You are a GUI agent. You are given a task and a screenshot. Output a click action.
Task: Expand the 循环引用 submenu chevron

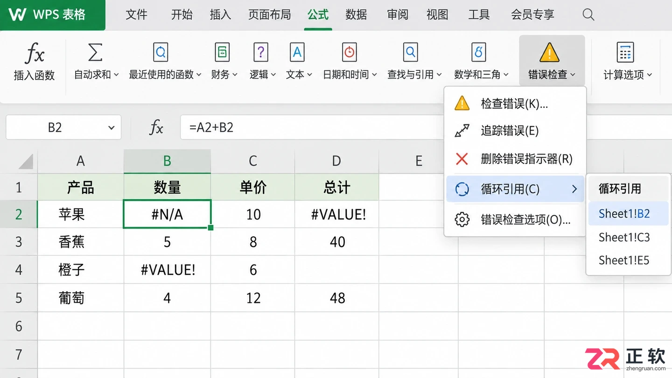(x=574, y=189)
